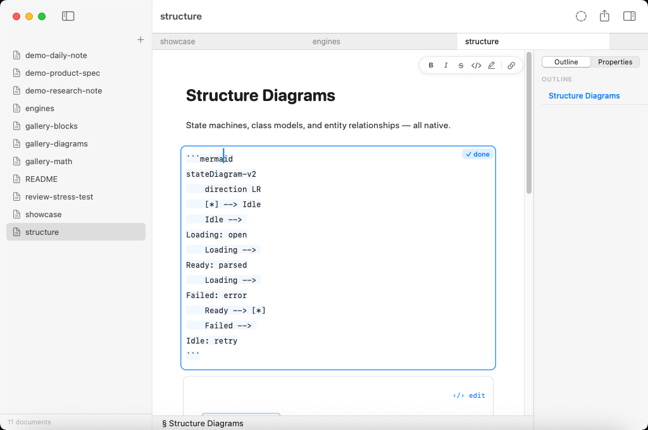
Task: Click the document icon beside gallery-math
Action: point(16,161)
